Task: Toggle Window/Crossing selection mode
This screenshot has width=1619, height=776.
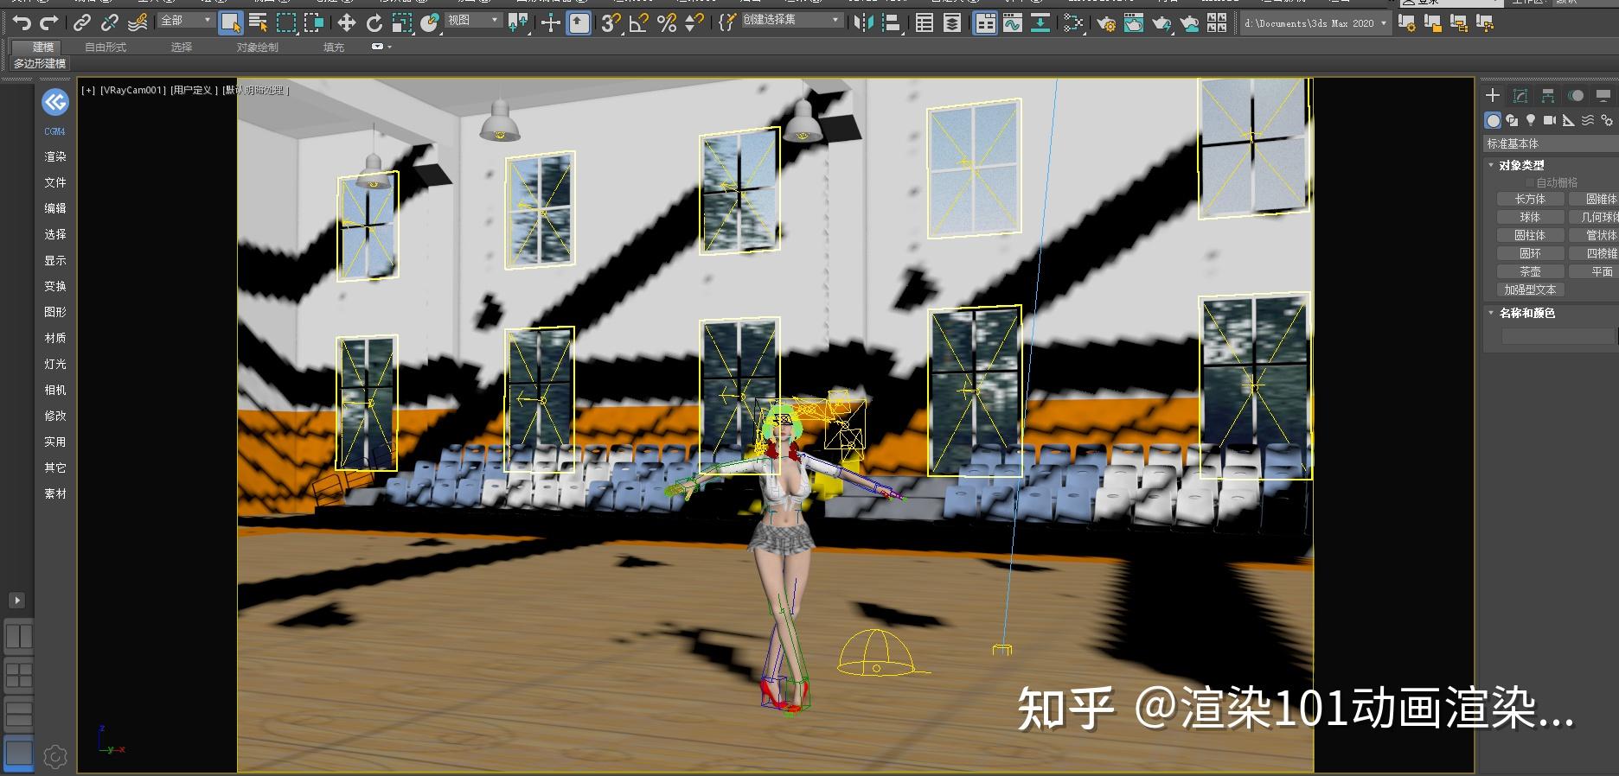Action: coord(314,22)
